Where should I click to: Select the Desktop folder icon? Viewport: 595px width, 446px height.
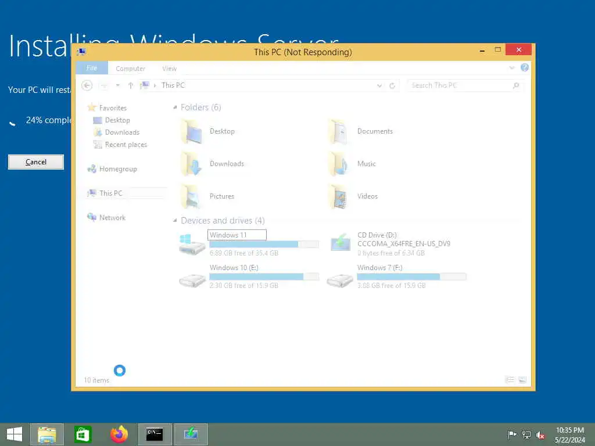pos(192,131)
